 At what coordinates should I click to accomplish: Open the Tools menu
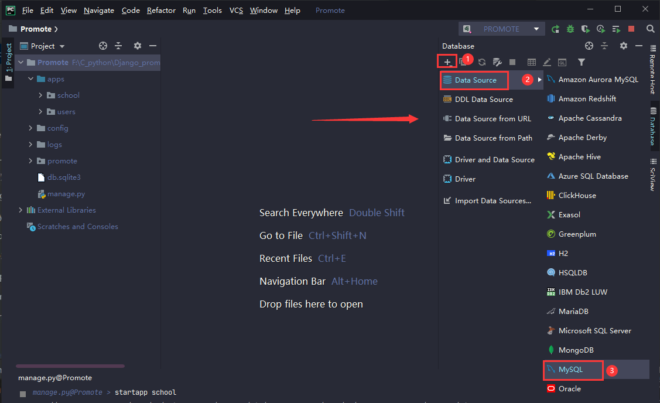(x=212, y=10)
